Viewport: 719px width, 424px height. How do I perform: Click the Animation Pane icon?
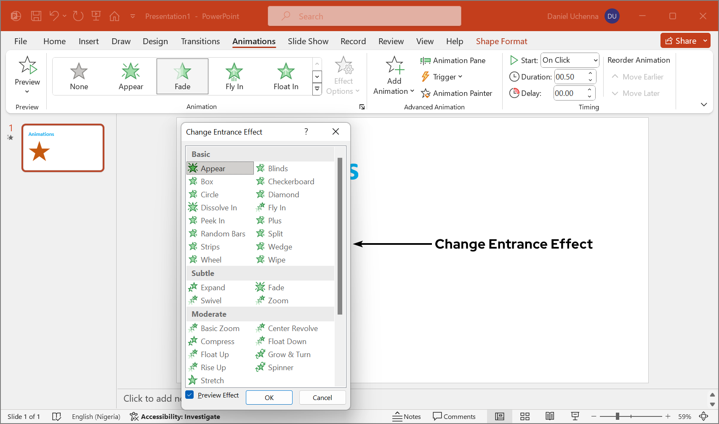pos(425,61)
